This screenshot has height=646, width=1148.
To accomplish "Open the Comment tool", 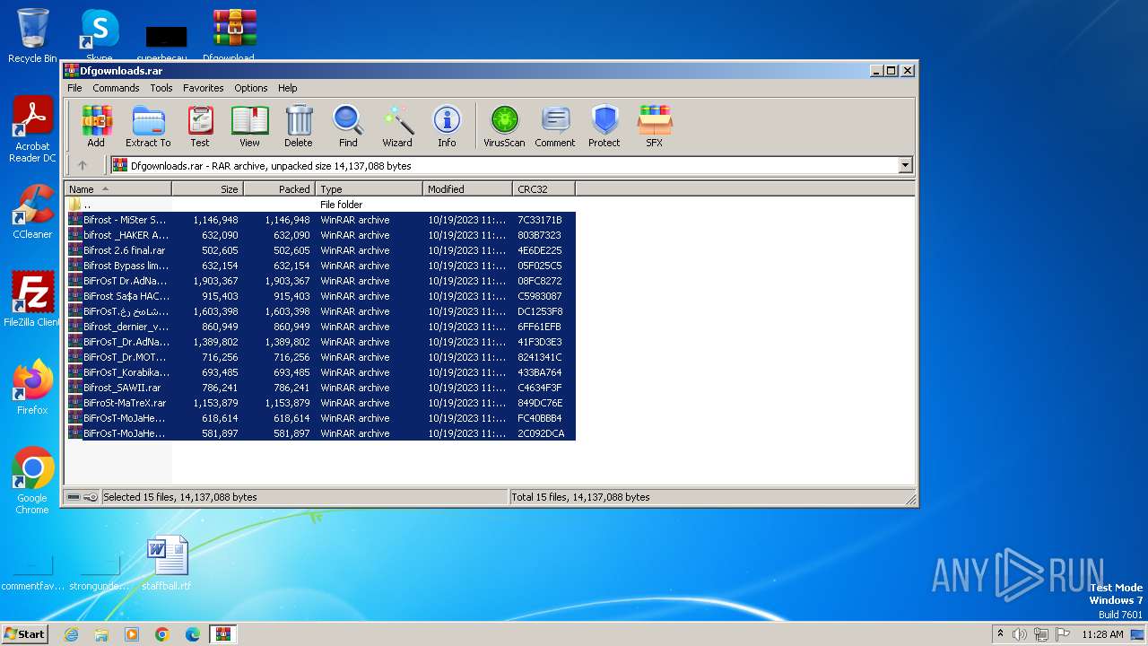I will pyautogui.click(x=555, y=127).
